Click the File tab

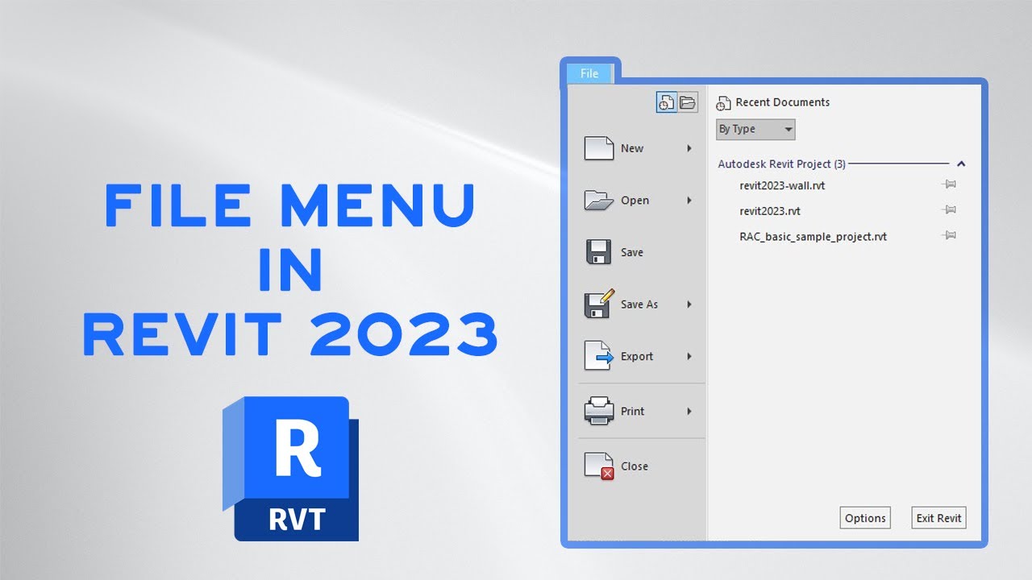pos(589,73)
